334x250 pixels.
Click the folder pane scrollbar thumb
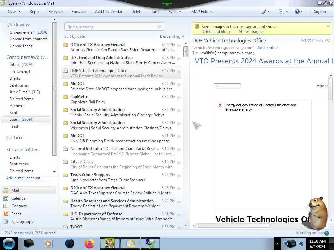(54, 89)
